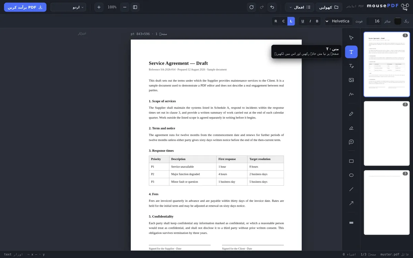Expand the actions (افعال) menu
This screenshot has width=413, height=258.
coord(299,7)
